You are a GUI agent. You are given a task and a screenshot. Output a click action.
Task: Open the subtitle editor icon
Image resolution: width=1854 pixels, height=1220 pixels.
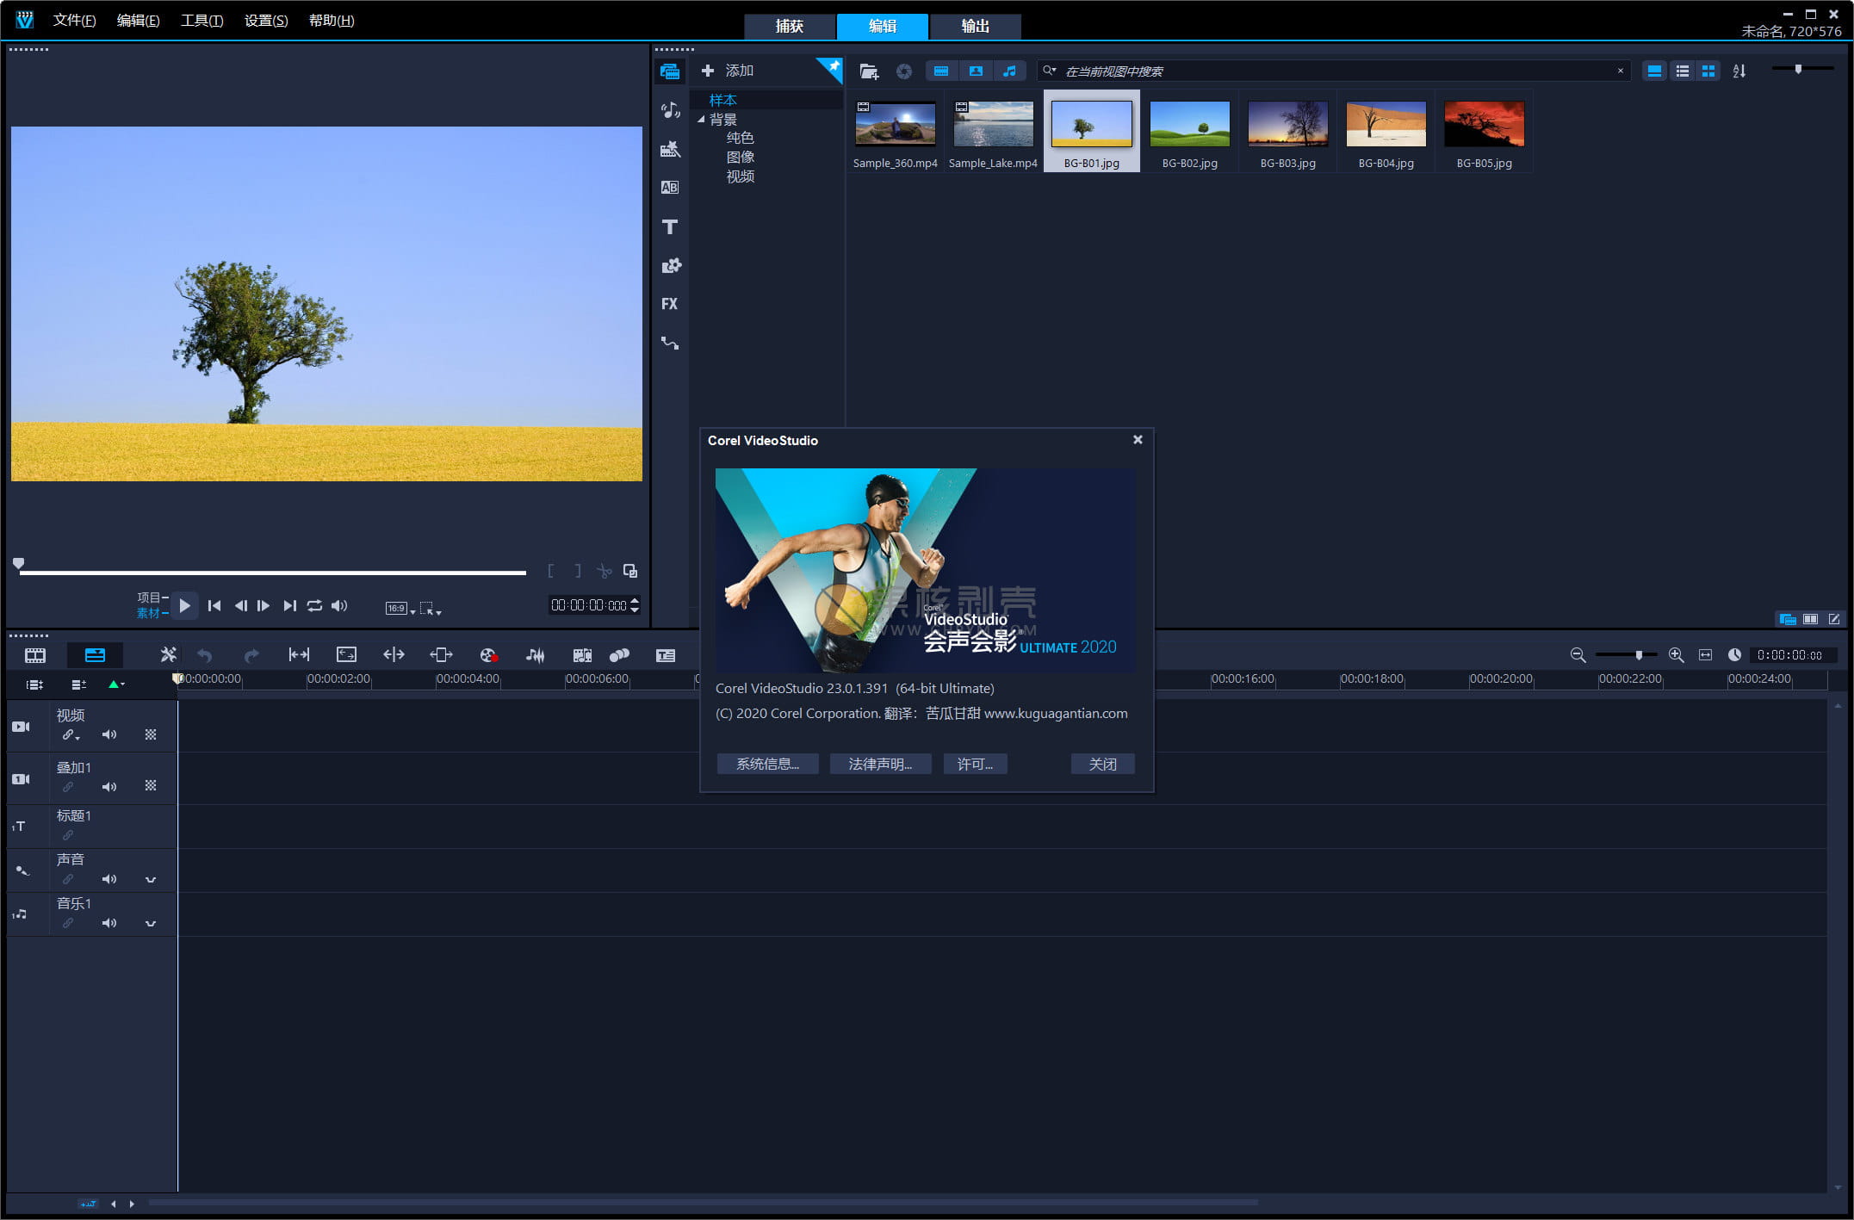(665, 655)
